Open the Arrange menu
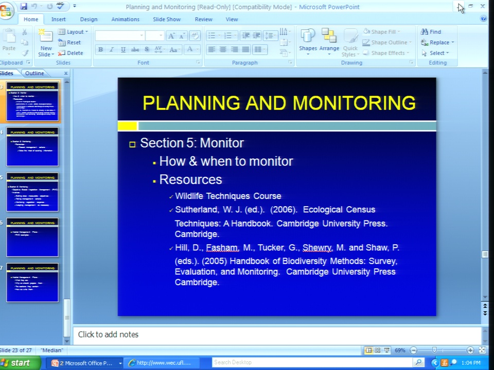This screenshot has width=494, height=370. 329,42
